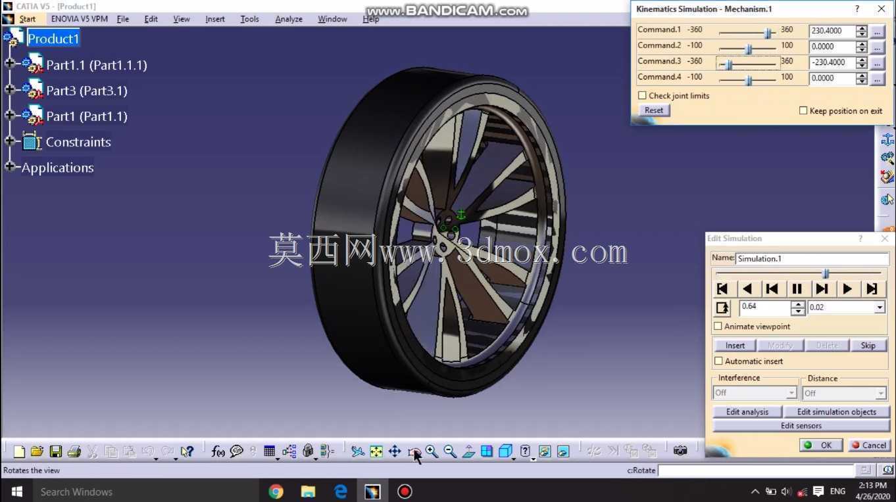Click the New document icon

click(19, 451)
